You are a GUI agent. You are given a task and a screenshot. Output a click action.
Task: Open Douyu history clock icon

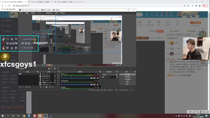(147, 14)
